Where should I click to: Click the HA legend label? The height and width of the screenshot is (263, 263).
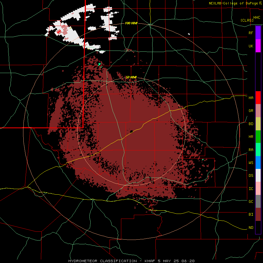coord(251,98)
